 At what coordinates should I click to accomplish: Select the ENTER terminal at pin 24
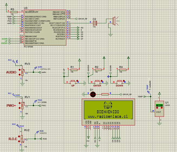point(9,43)
